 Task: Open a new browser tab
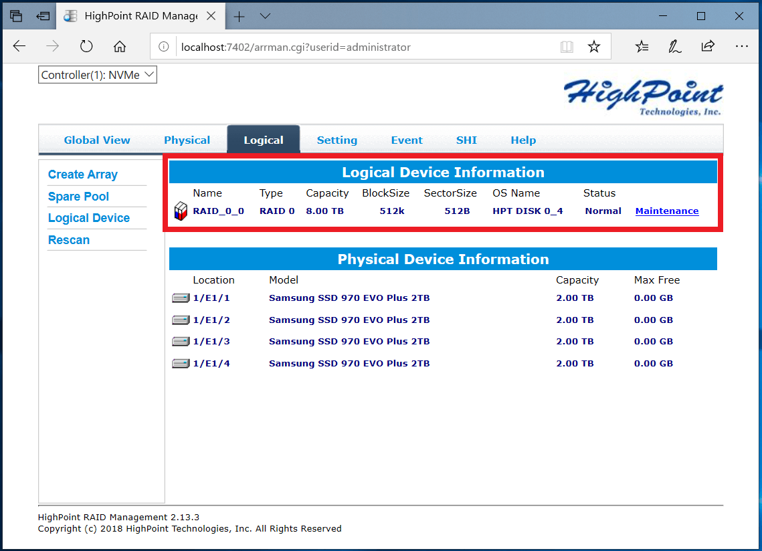239,17
